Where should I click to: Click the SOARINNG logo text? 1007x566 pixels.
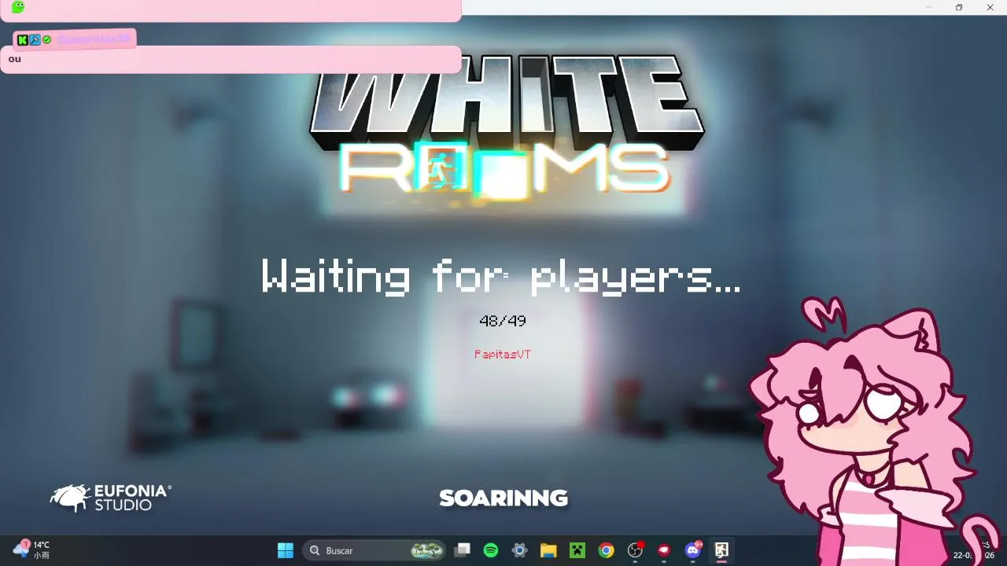click(x=503, y=498)
